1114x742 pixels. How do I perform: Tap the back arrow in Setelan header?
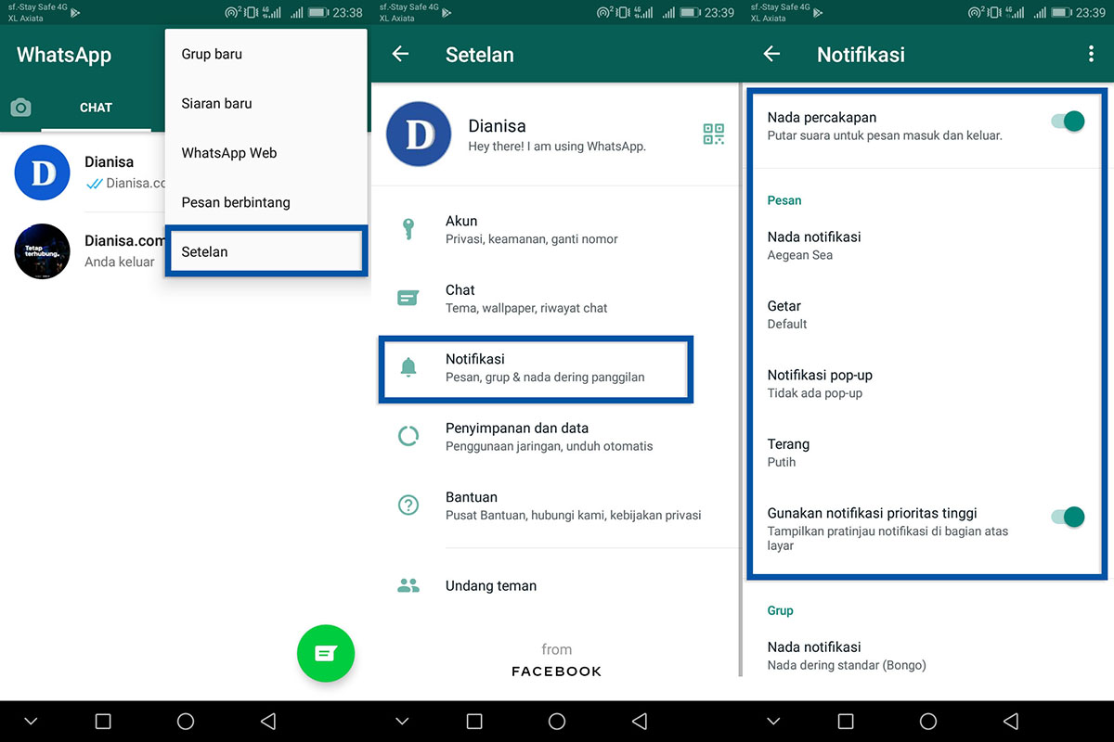pyautogui.click(x=400, y=55)
